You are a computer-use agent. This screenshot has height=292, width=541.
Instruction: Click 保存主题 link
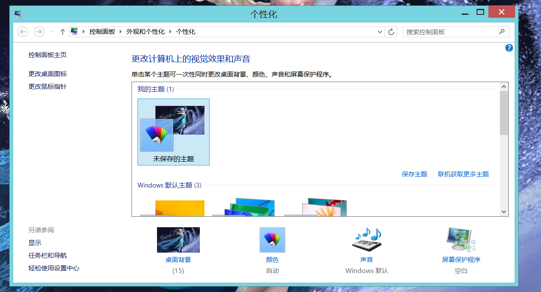click(x=415, y=174)
